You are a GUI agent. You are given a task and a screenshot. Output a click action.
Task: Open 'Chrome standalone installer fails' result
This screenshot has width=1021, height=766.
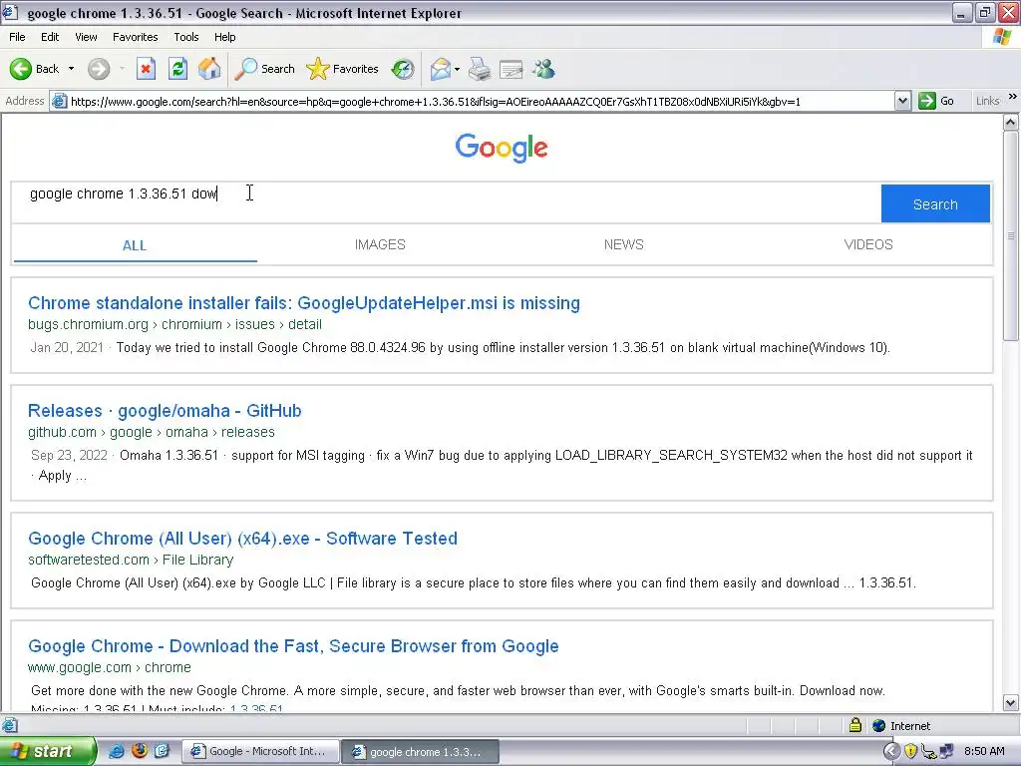point(304,303)
